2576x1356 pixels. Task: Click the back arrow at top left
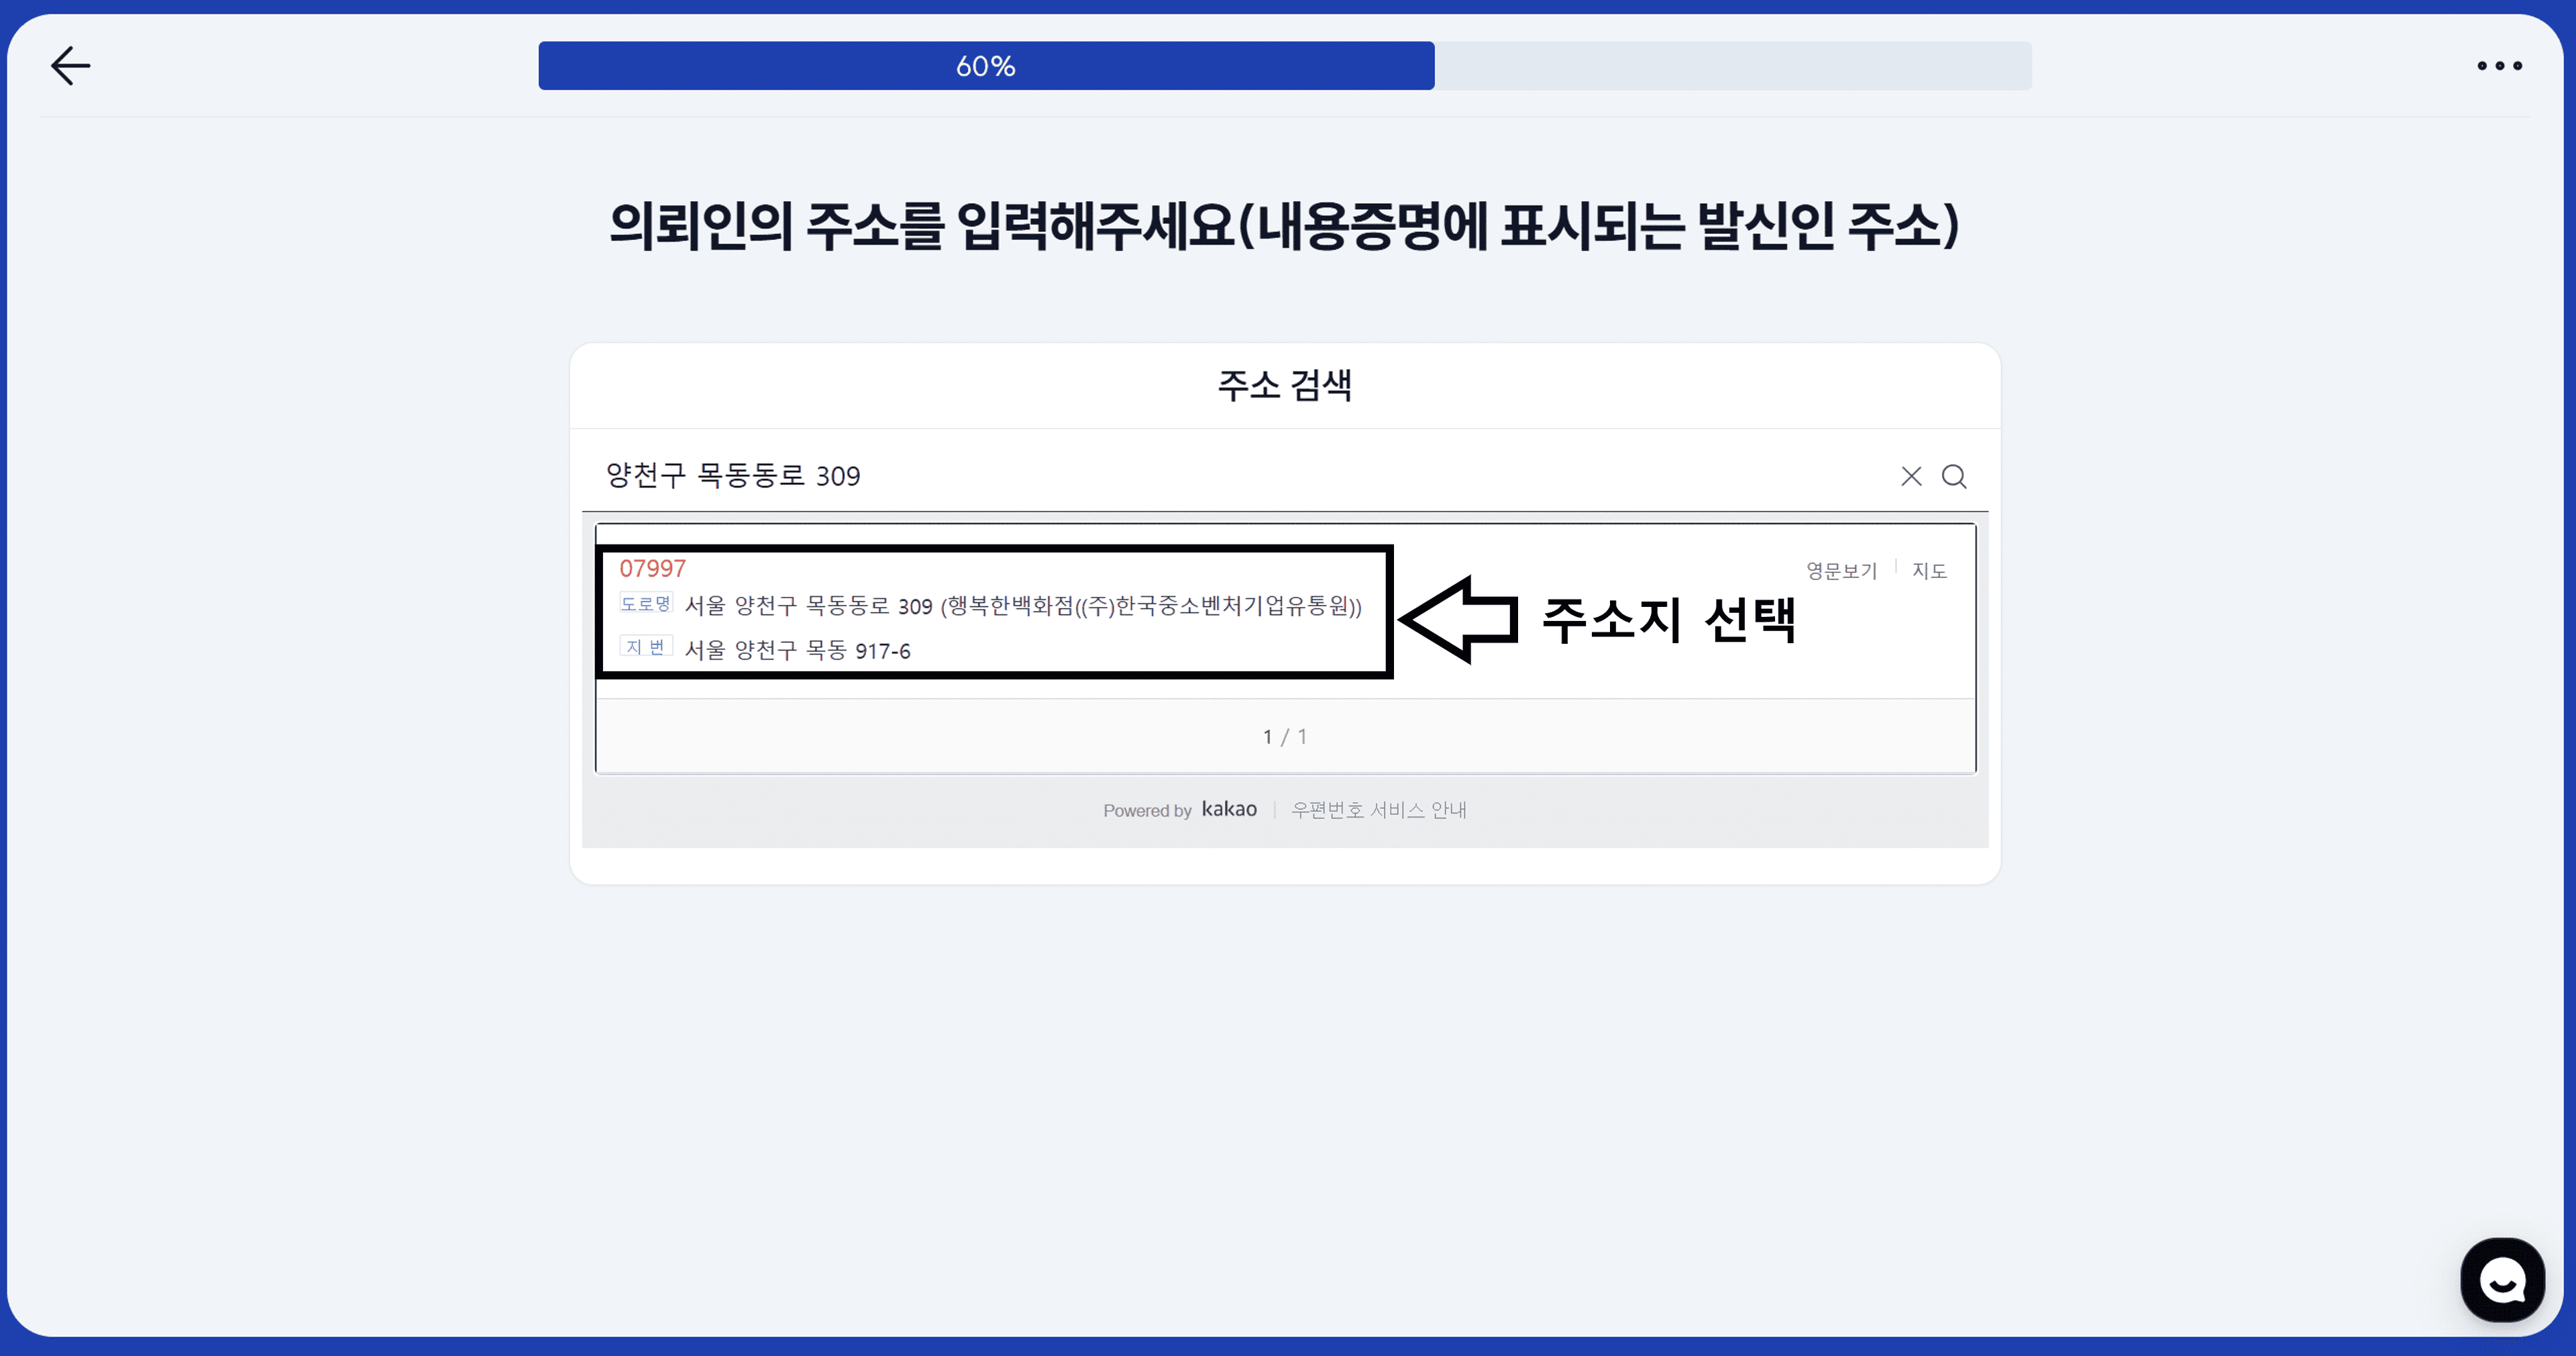(x=70, y=65)
